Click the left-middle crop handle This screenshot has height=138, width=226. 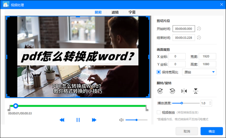(7, 57)
